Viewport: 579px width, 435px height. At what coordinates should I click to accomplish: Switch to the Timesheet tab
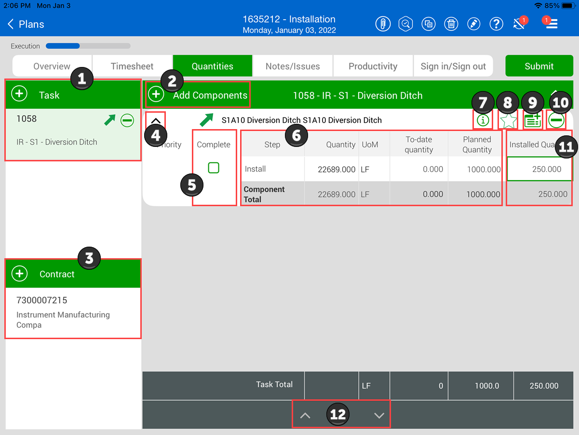(x=132, y=66)
